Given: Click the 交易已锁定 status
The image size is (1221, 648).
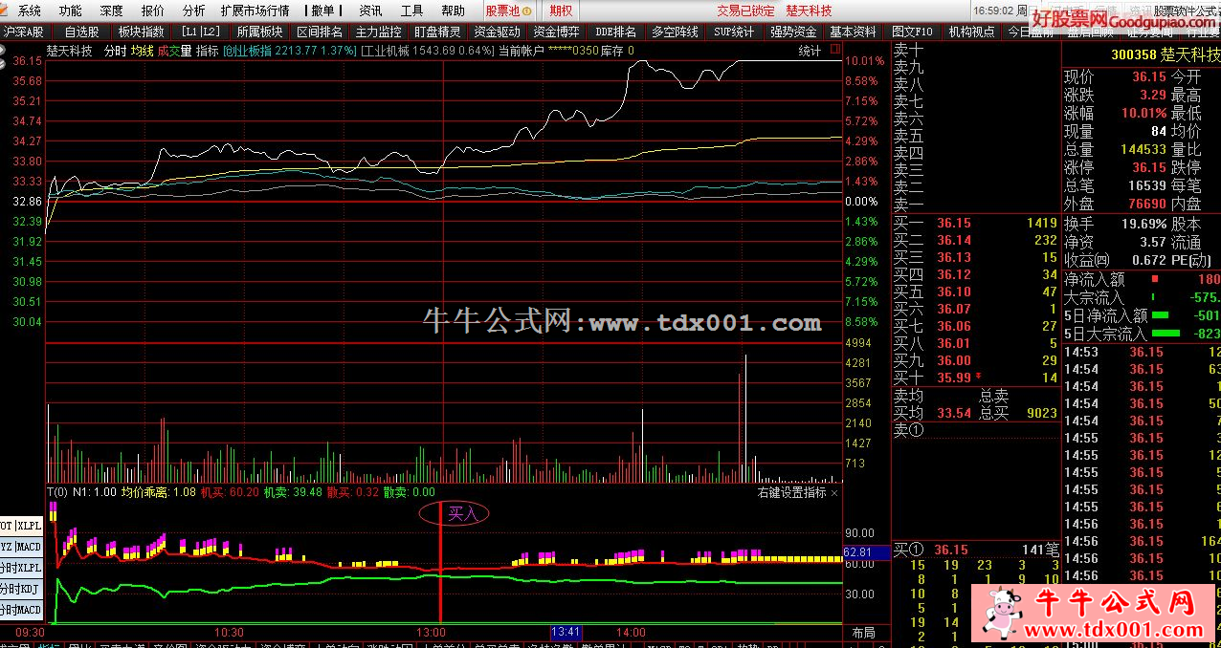Looking at the screenshot, I should tap(745, 11).
